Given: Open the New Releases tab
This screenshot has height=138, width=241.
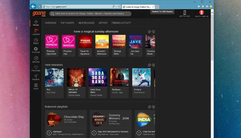Looking at the screenshot, I should point(86,23).
